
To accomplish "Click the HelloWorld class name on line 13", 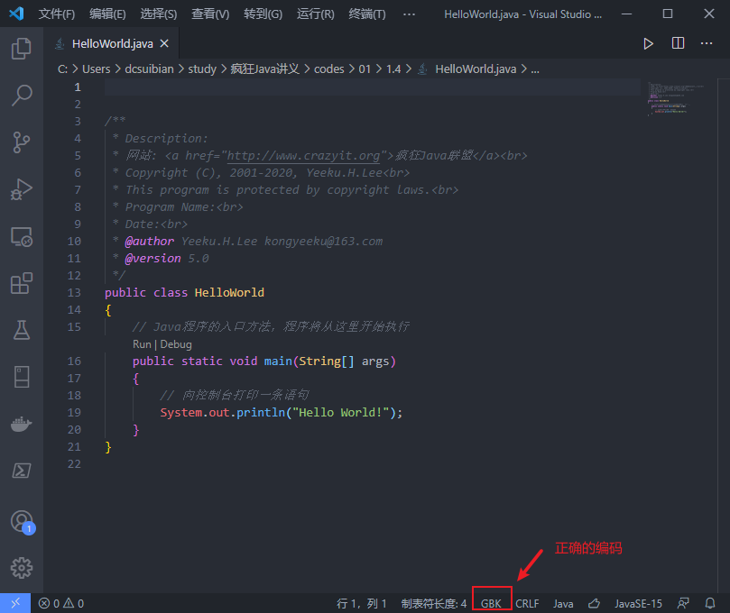I will (x=229, y=293).
